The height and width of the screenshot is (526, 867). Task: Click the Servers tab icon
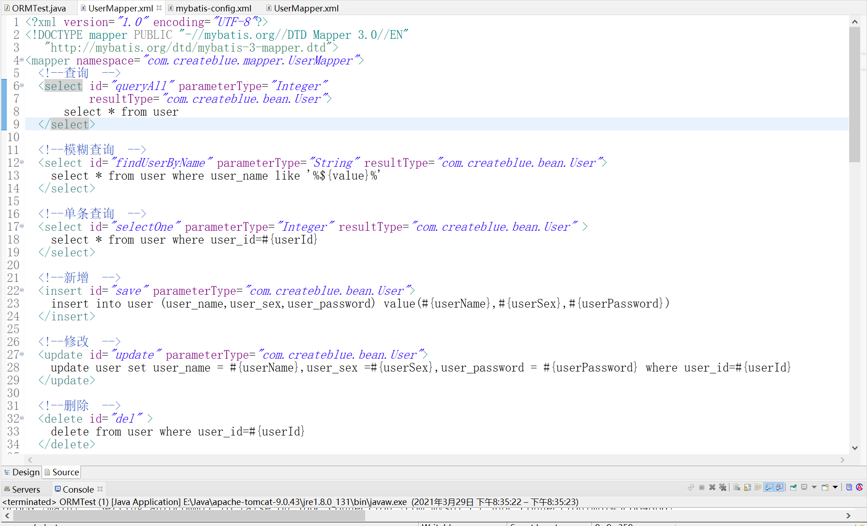[x=7, y=489]
